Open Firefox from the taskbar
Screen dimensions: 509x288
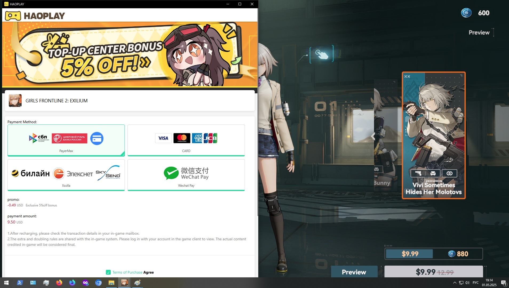pyautogui.click(x=59, y=283)
